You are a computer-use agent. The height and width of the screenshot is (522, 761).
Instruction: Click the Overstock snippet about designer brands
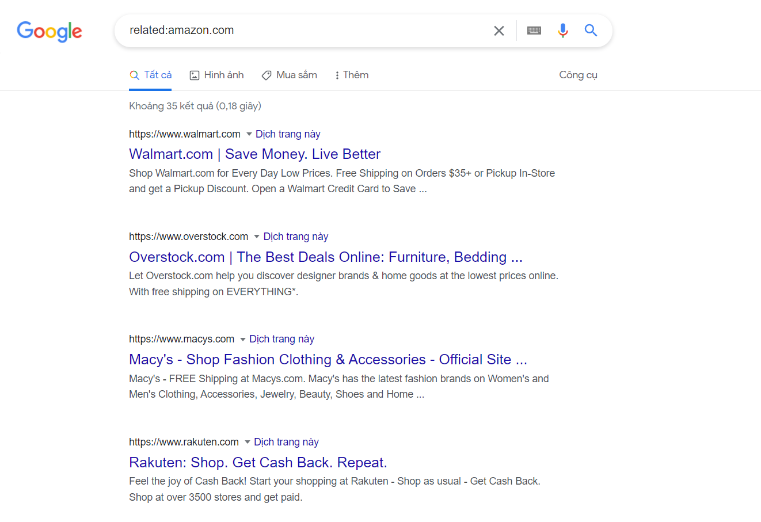pos(344,284)
